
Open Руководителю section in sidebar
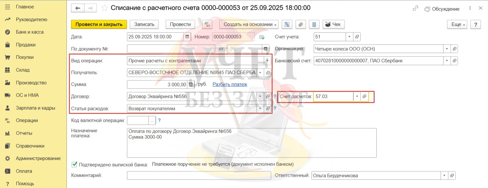(x=31, y=19)
